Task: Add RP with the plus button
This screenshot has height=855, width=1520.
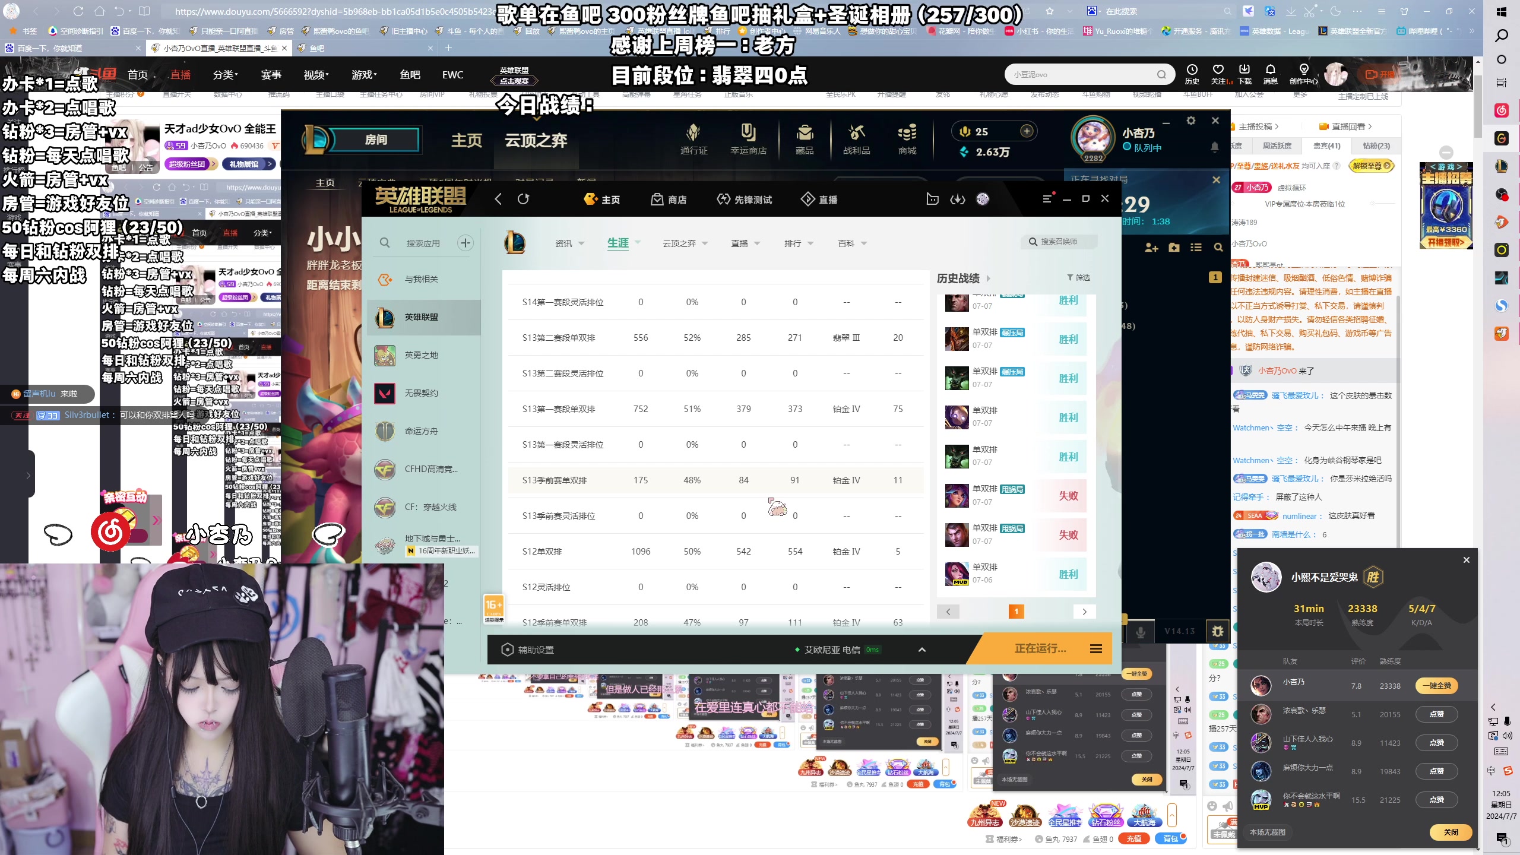Action: [1027, 131]
